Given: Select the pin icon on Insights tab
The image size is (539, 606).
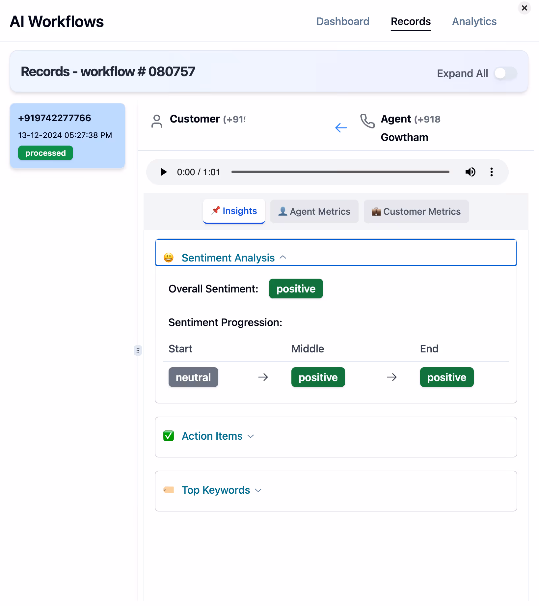Looking at the screenshot, I should pos(216,210).
